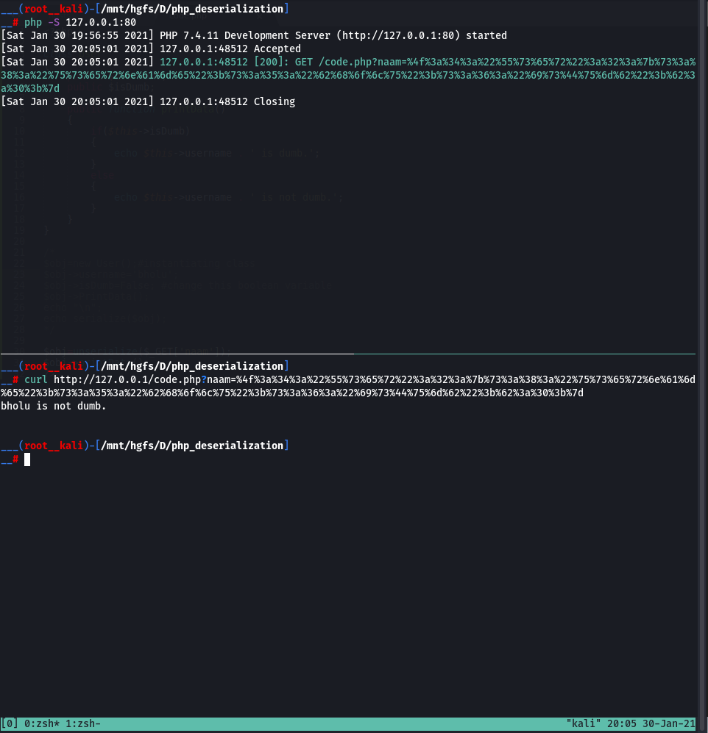Click the "[Sat Jan 30 19:56:55 2021]" timestamp
The width and height of the screenshot is (708, 733).
click(77, 35)
